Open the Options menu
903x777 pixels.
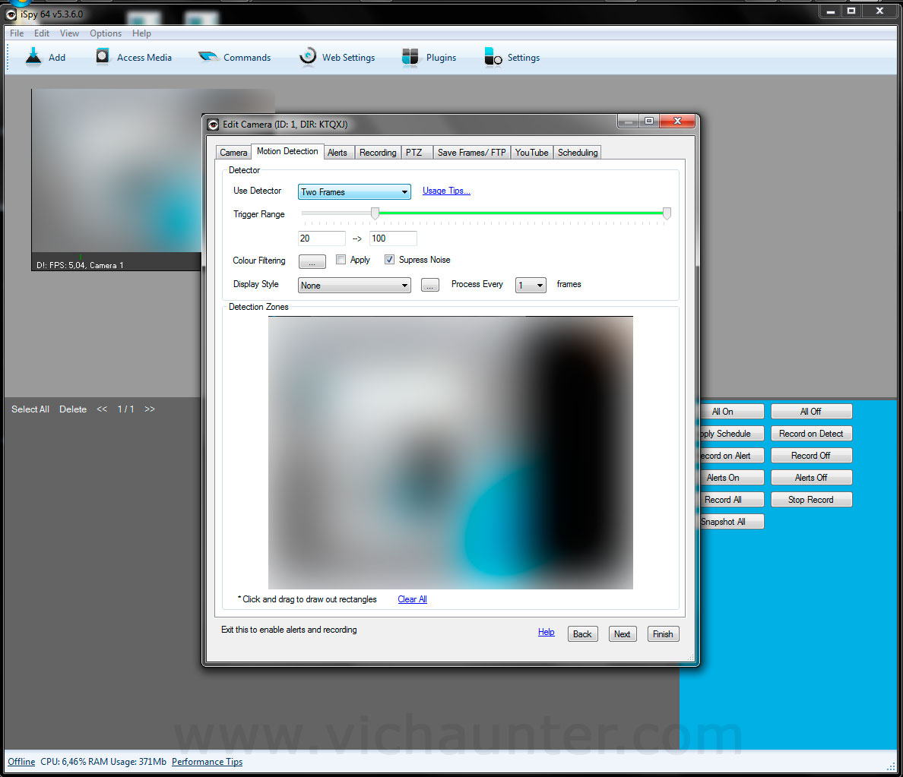(x=106, y=33)
